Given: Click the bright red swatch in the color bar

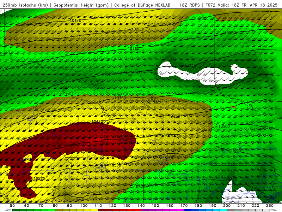Looking at the screenshot, I should coord(137,210).
